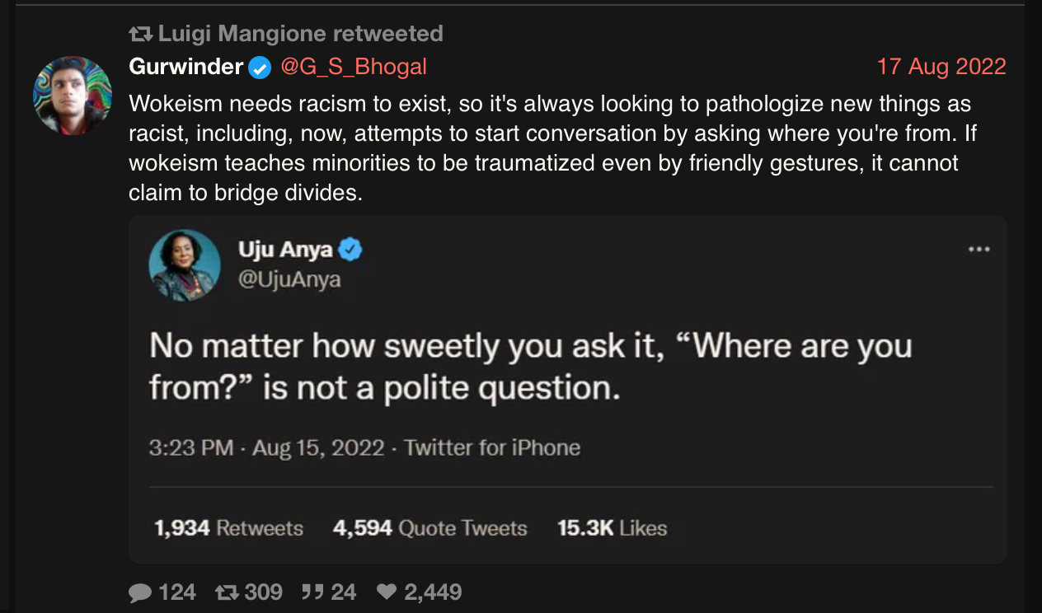
Task: Click the Uju Anya display name
Action: [285, 249]
